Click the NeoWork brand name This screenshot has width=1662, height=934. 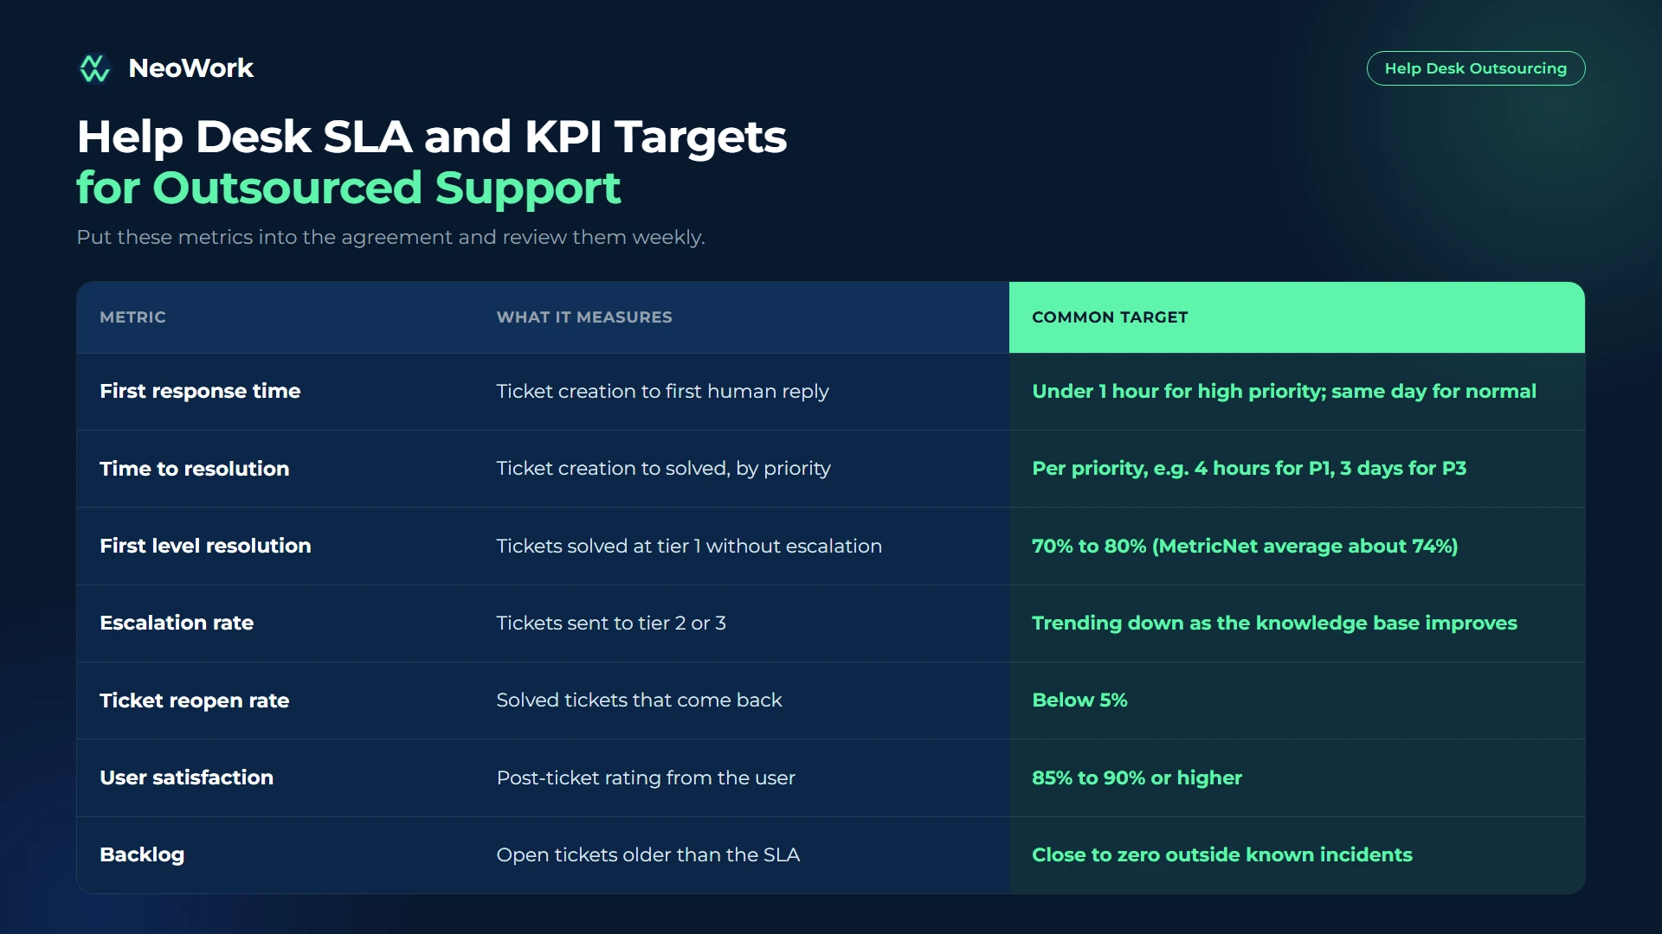pos(190,68)
